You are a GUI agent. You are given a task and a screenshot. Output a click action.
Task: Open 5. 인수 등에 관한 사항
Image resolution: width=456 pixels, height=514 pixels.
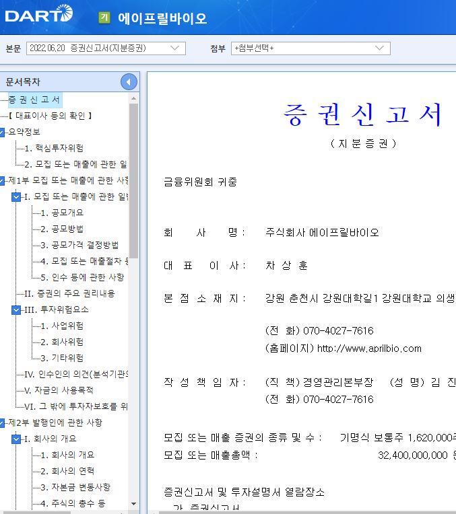[82, 277]
